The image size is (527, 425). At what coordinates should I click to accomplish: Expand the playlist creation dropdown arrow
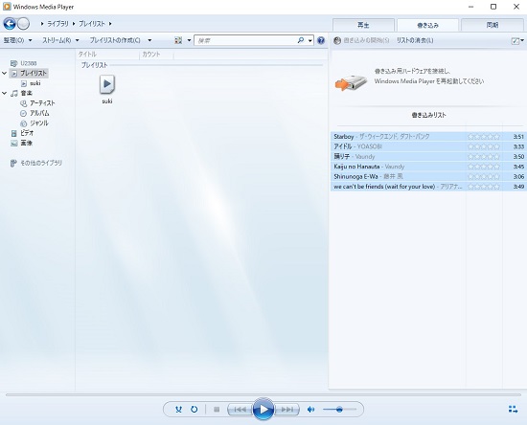(x=149, y=40)
